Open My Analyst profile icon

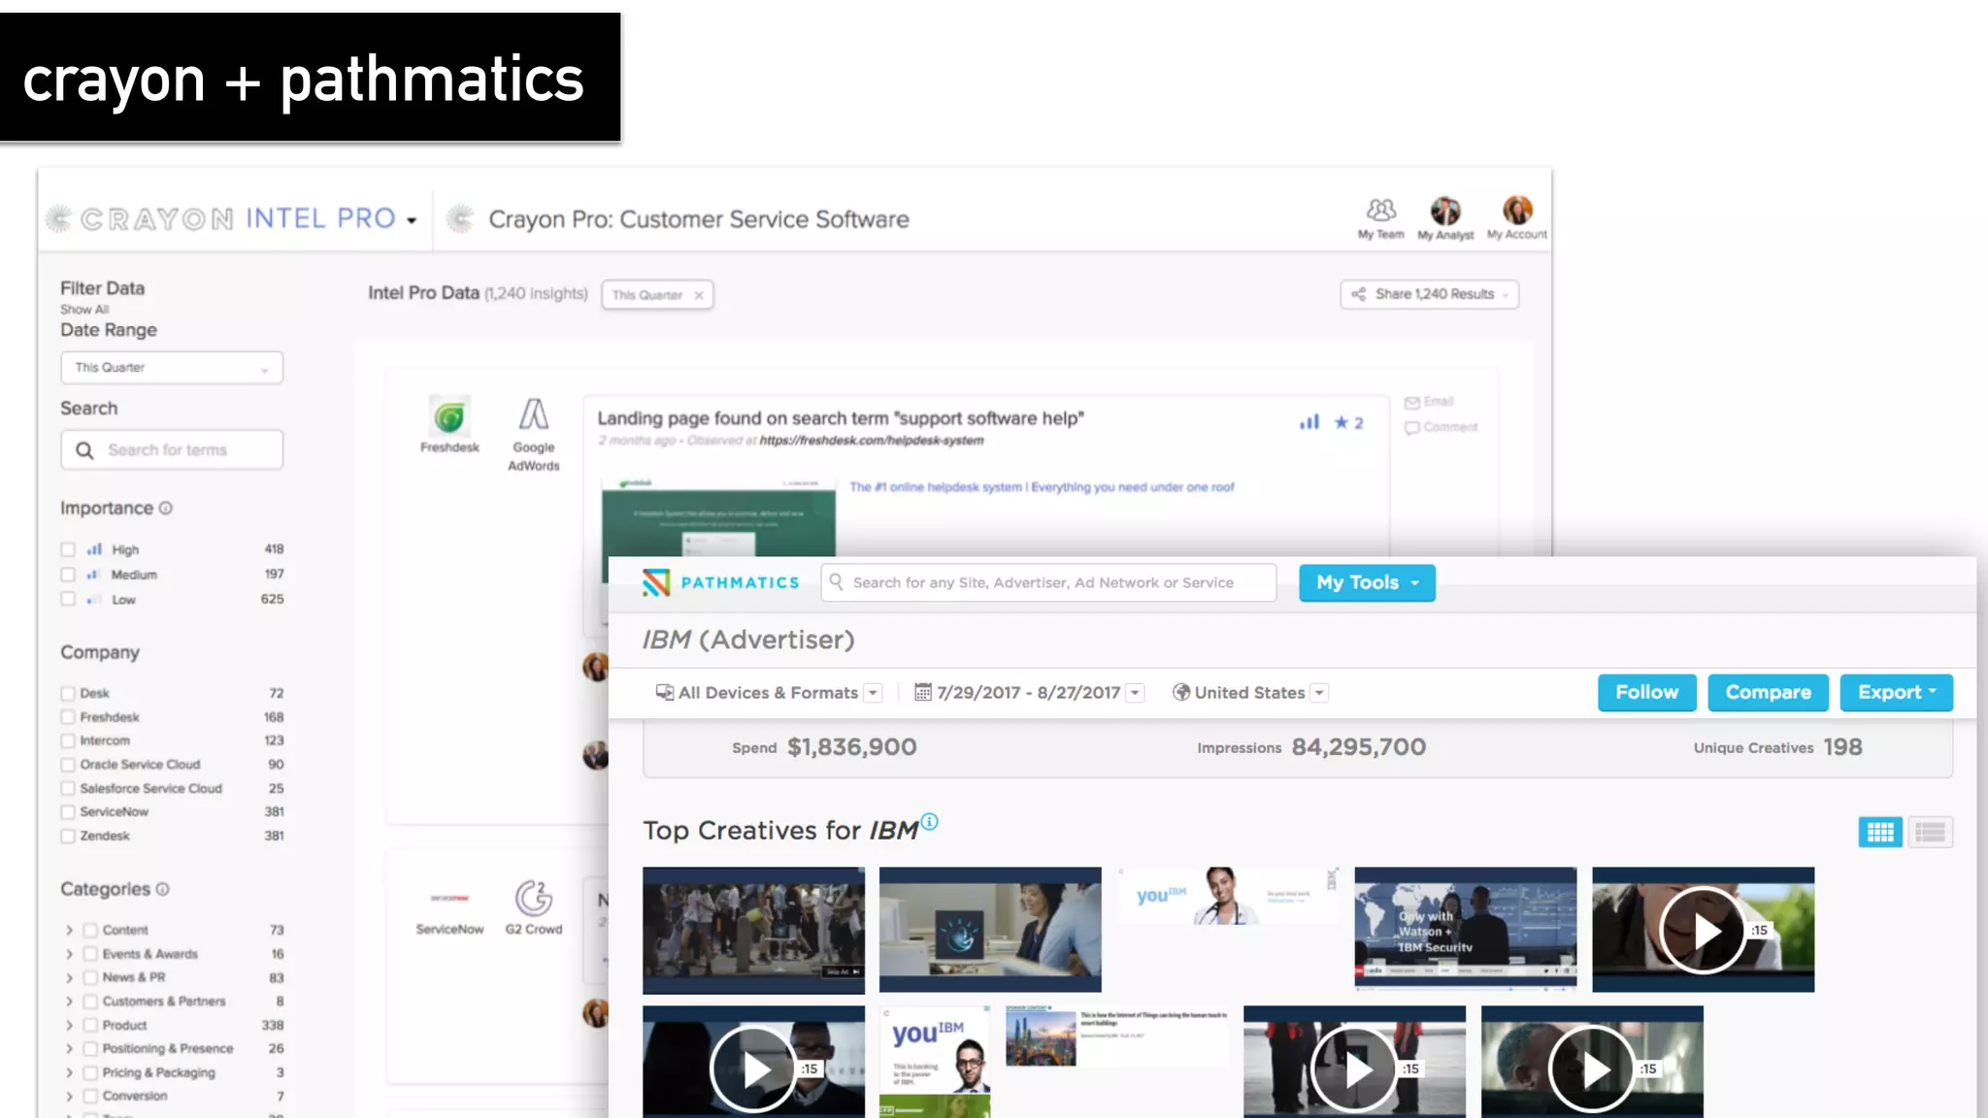[x=1444, y=212]
